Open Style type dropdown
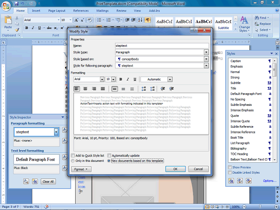Screen dimensions: 280x210 [x=206, y=52]
